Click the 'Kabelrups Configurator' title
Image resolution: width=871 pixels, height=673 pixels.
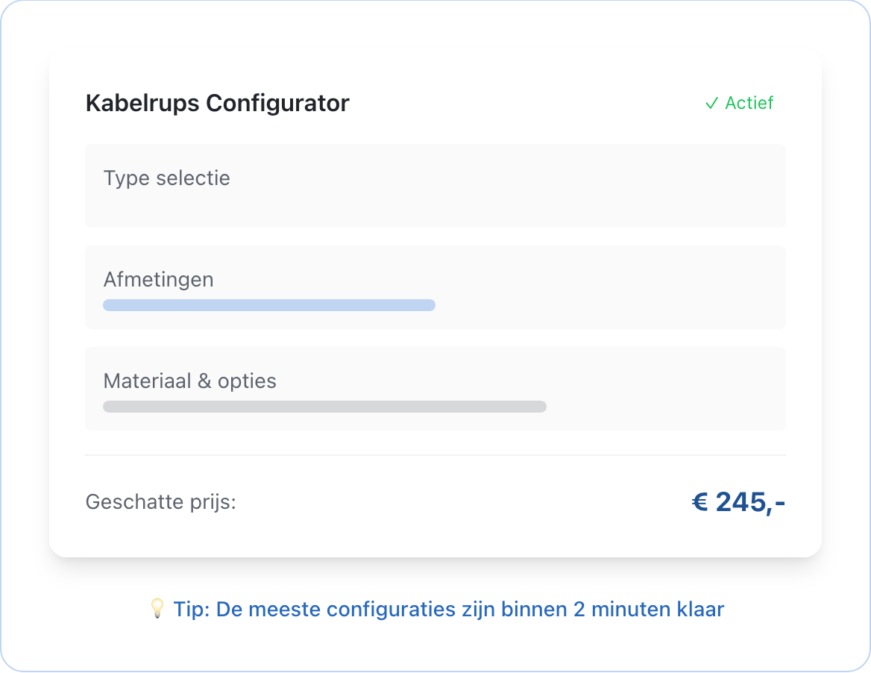(x=217, y=103)
